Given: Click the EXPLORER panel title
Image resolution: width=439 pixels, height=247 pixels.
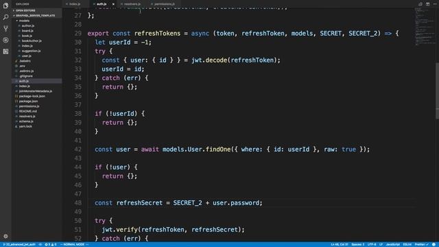Looking at the screenshot, I should coord(22,4).
